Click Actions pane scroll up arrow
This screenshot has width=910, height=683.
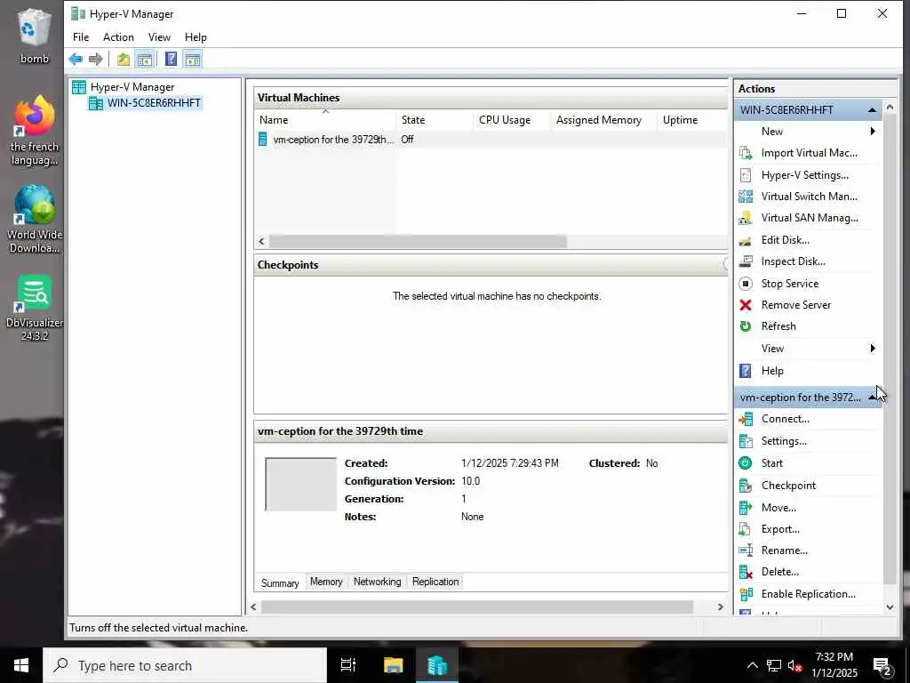tap(890, 108)
